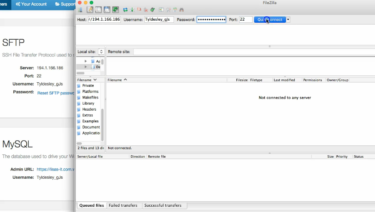Sort local files by Filename header
This screenshot has width=375, height=212.
coord(90,80)
